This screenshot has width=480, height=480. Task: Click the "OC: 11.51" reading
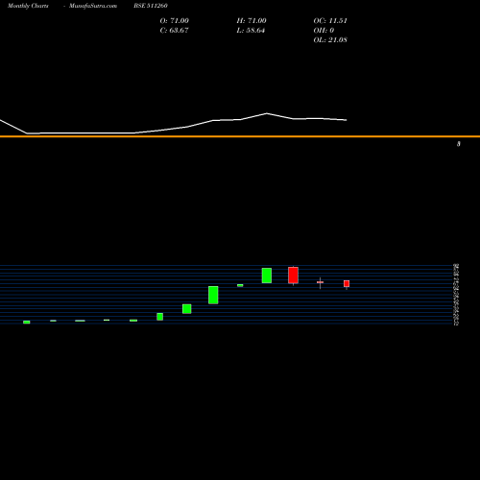(x=330, y=21)
